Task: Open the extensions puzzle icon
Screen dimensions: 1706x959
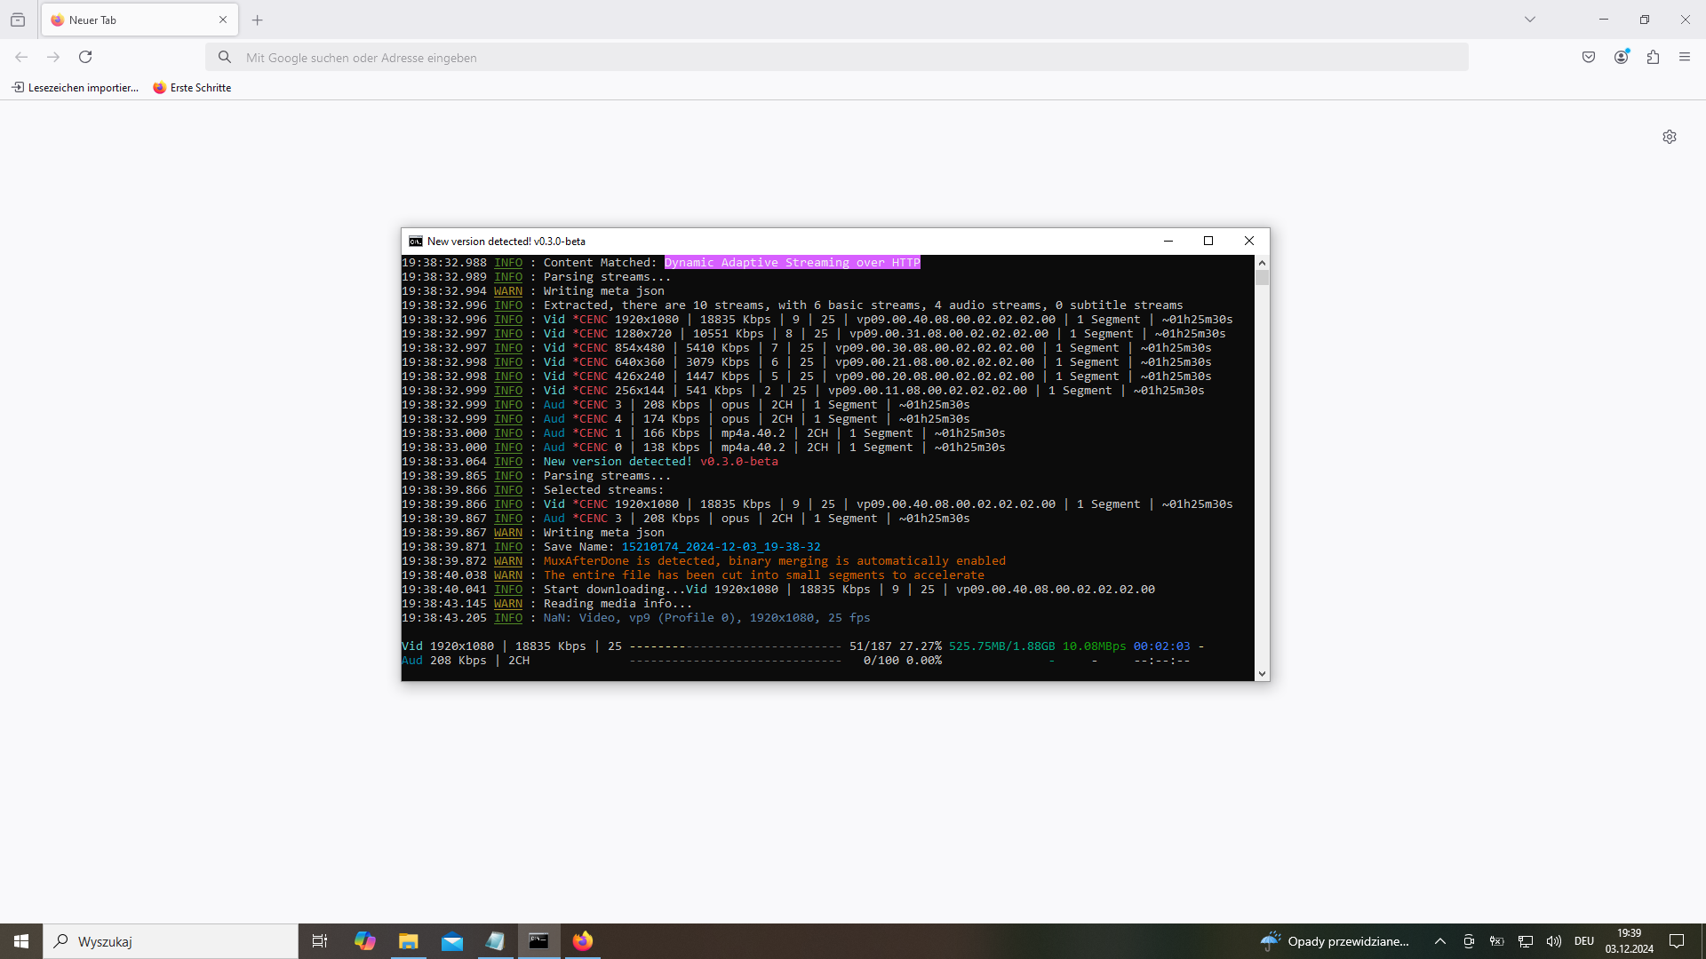Action: pos(1653,57)
